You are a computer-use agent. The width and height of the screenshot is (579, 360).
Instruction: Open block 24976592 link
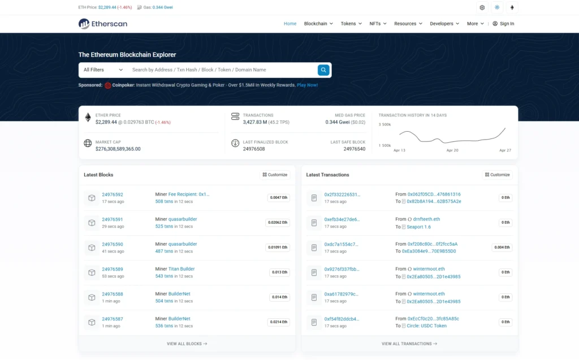[113, 194]
